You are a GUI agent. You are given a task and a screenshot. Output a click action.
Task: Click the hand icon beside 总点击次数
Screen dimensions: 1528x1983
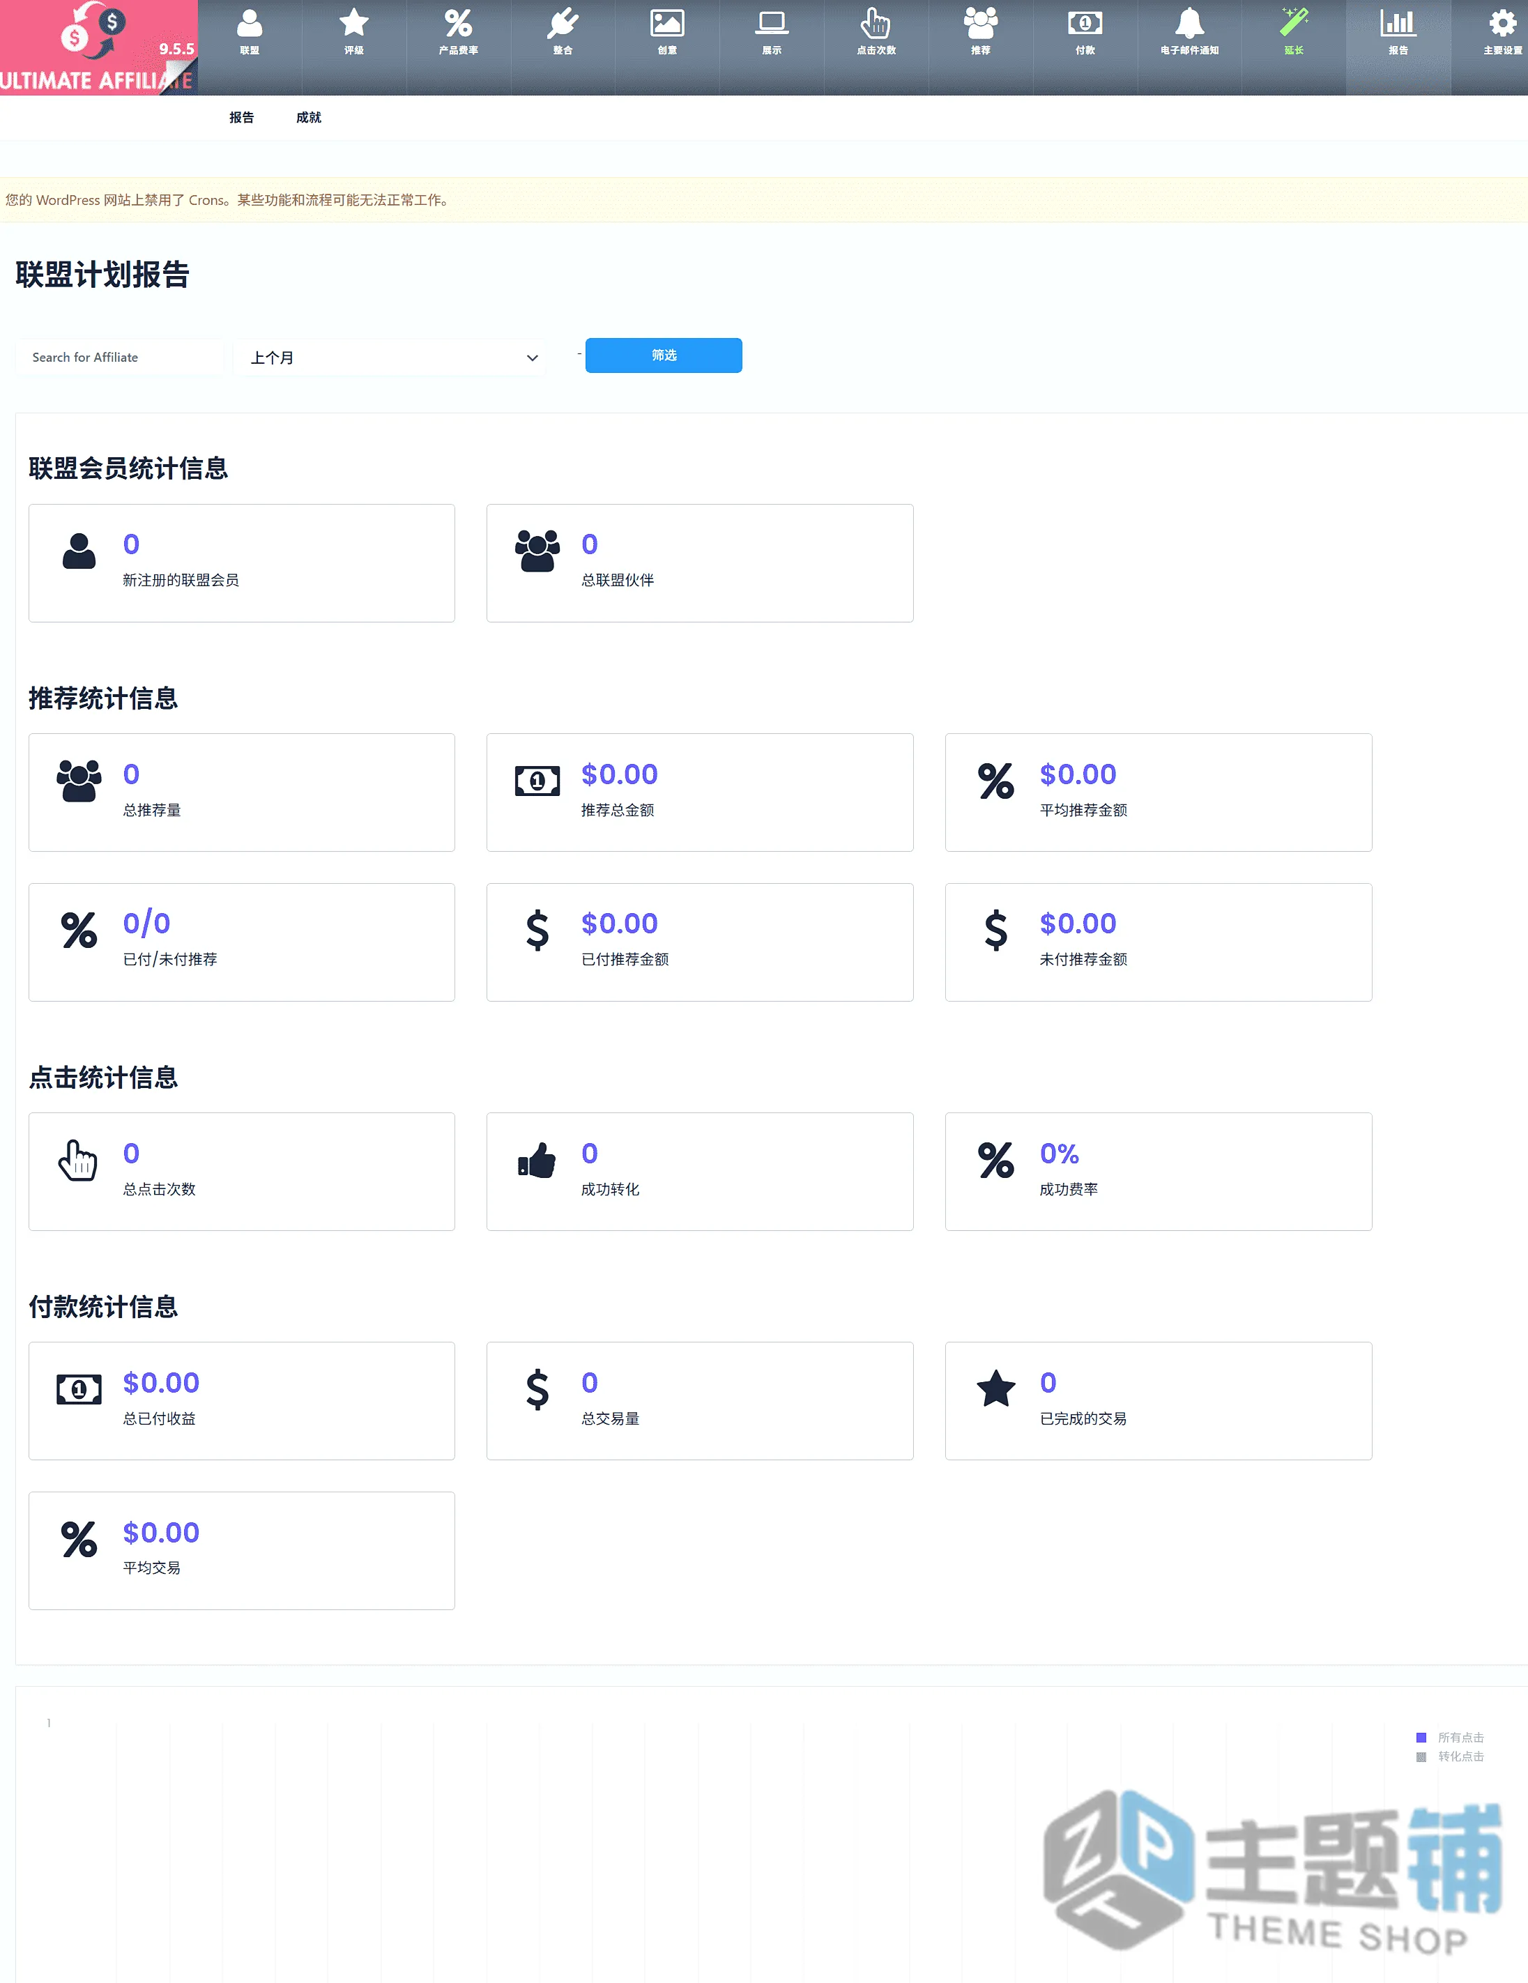[78, 1159]
